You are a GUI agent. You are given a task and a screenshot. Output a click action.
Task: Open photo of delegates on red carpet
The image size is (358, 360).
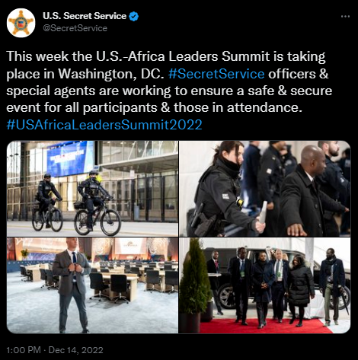pyautogui.click(x=265, y=285)
